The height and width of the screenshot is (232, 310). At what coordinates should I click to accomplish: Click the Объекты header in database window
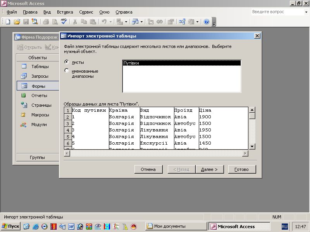[38, 58]
